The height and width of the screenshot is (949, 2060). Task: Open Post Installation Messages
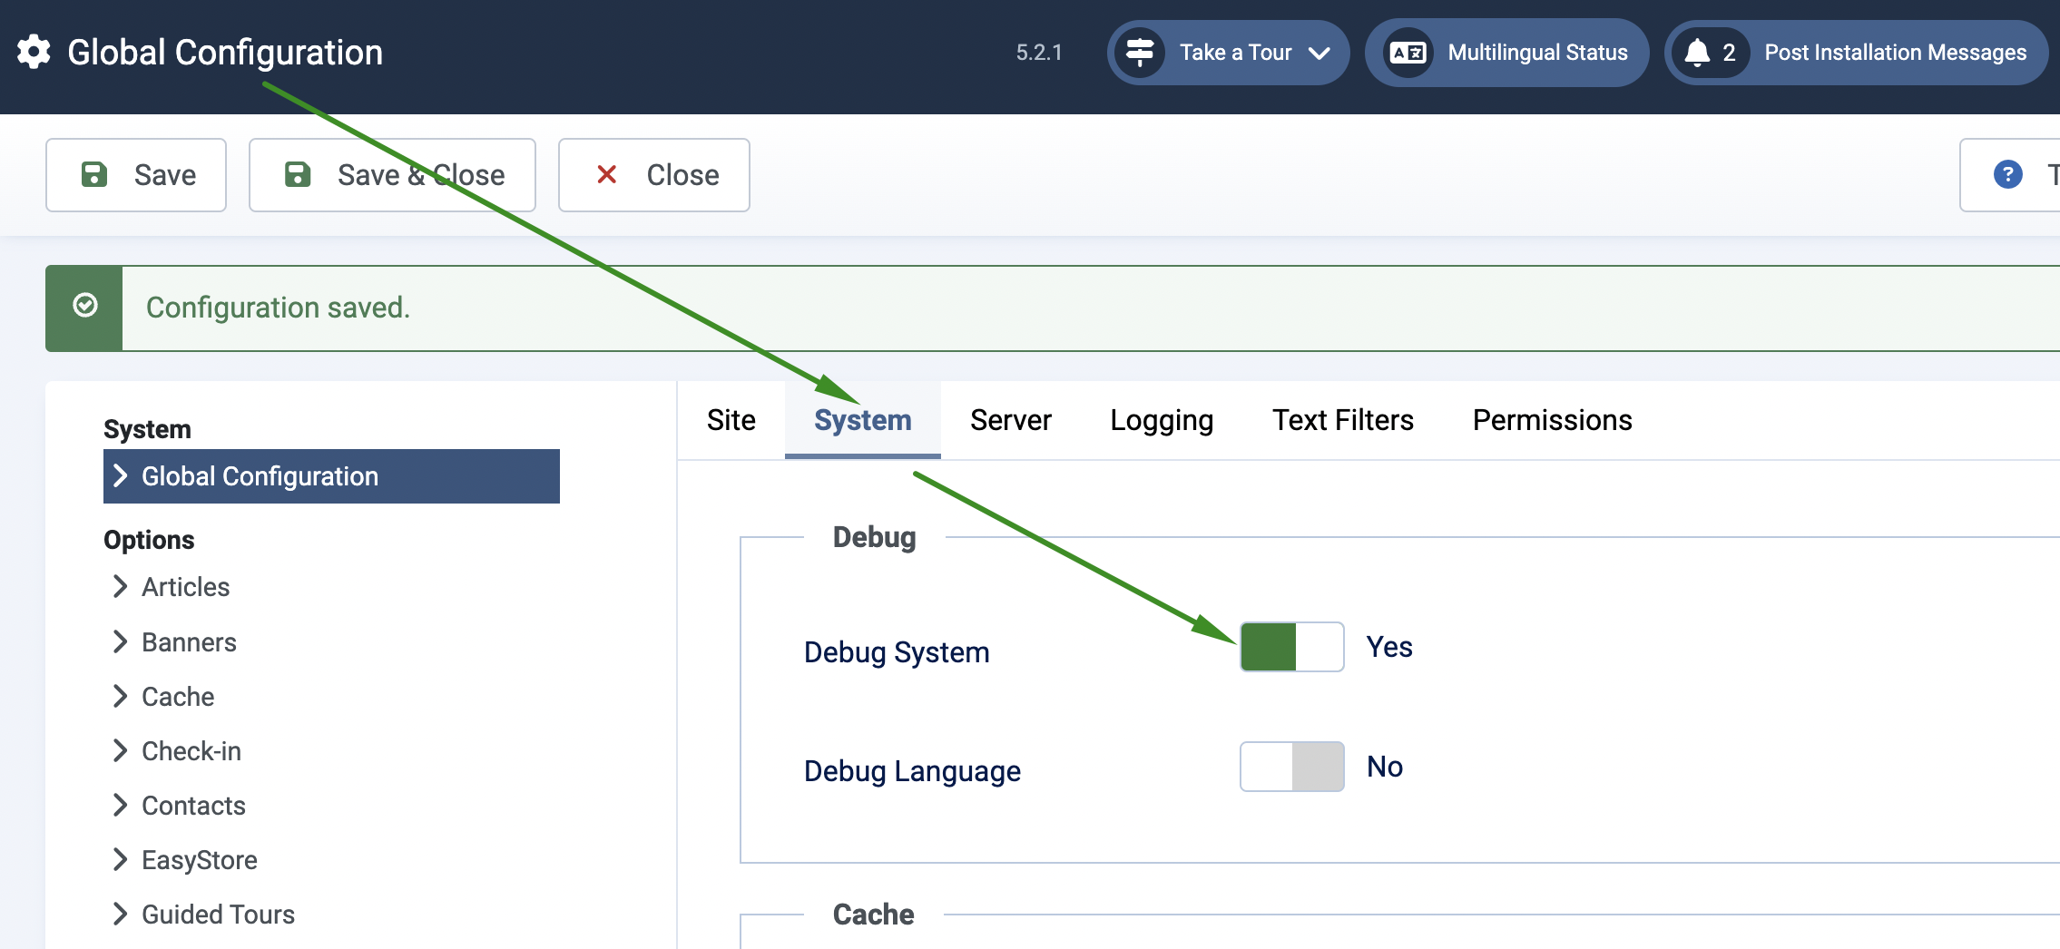pos(1894,53)
